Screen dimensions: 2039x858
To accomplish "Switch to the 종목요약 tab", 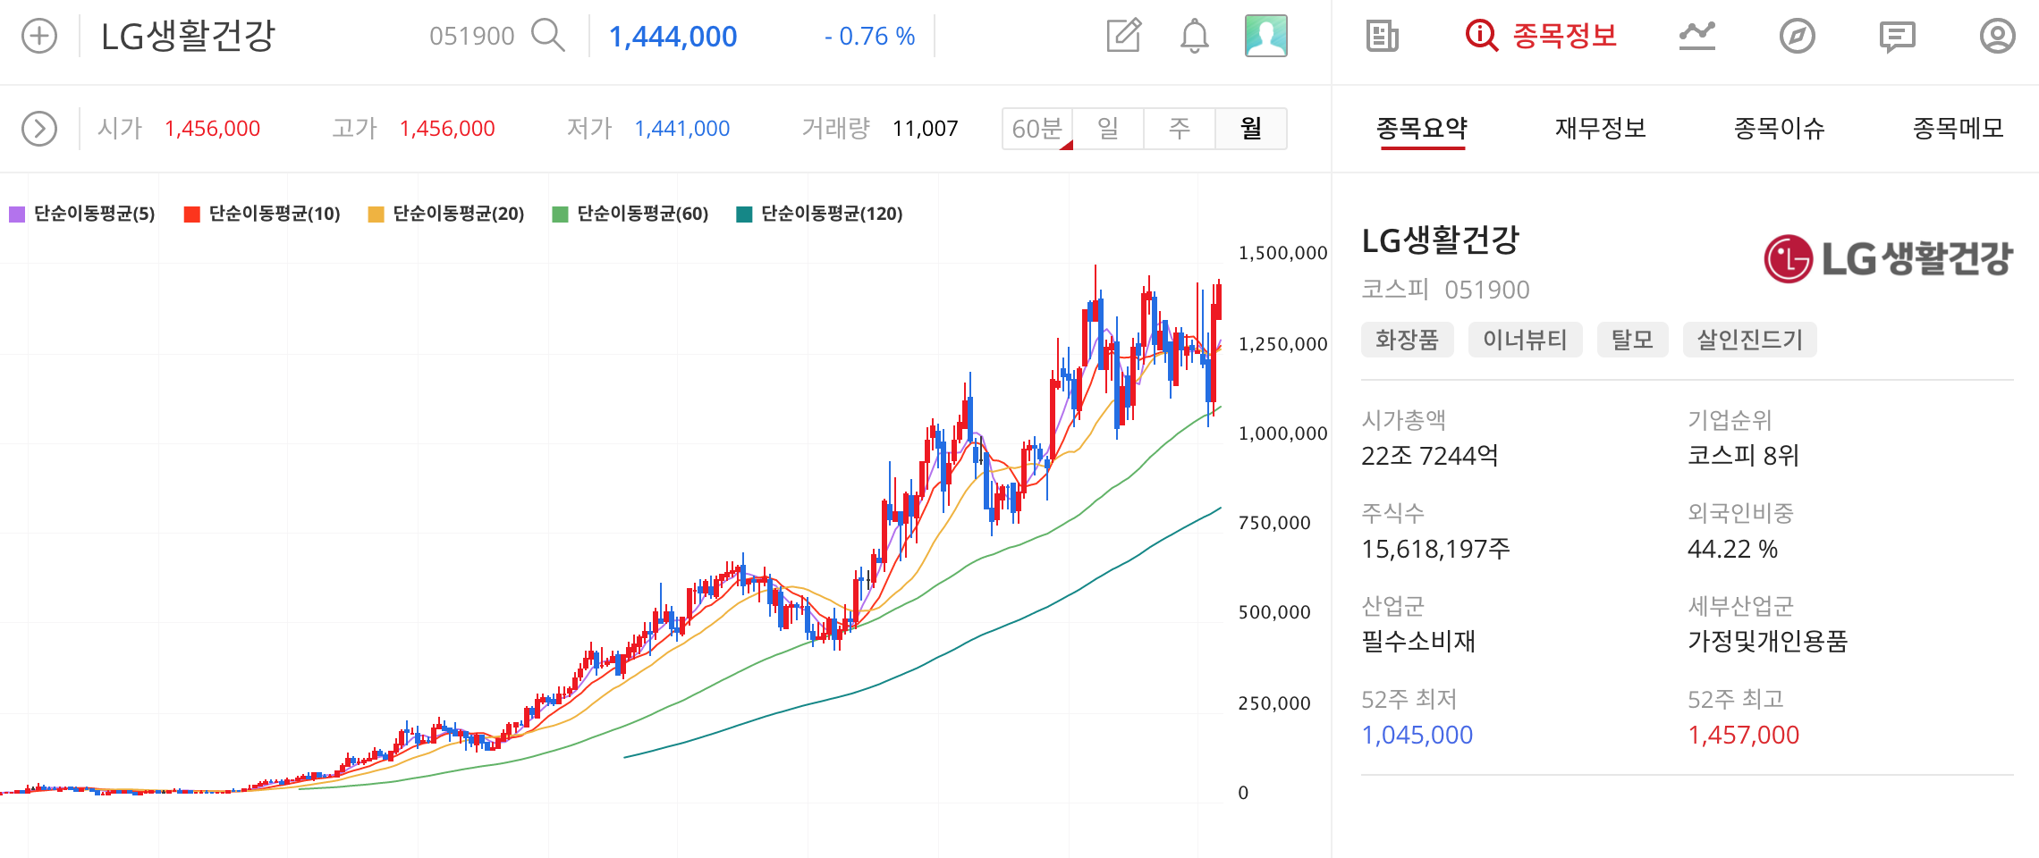I will [x=1422, y=129].
